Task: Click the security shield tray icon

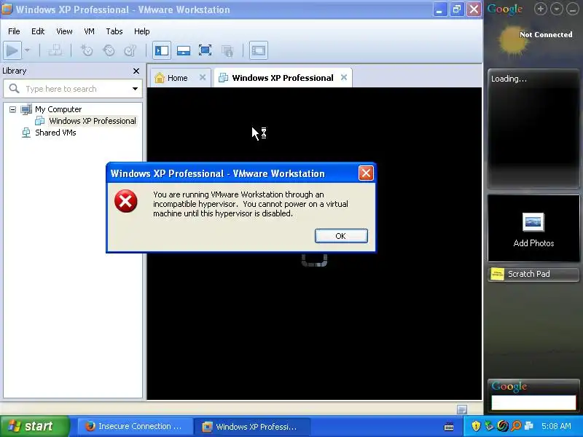Action: click(476, 426)
